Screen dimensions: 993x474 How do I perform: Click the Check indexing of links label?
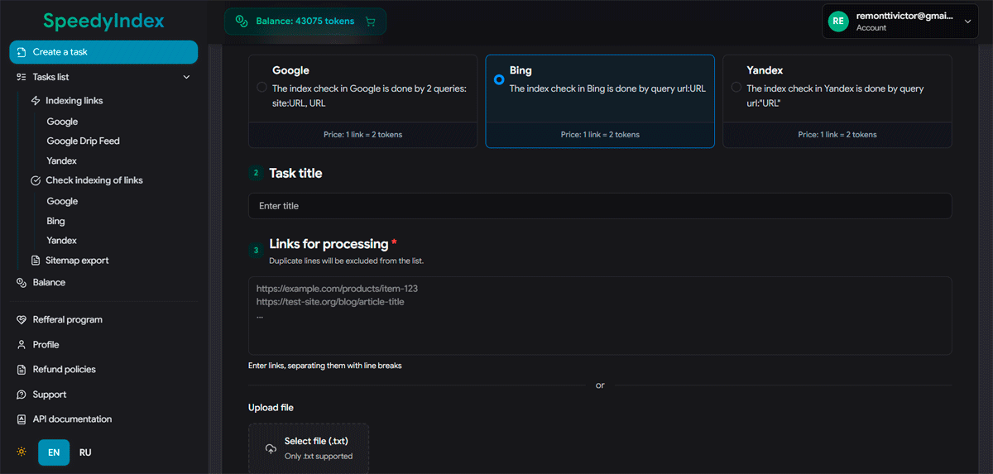(x=94, y=180)
